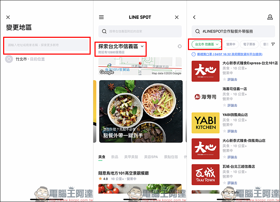The image size is (280, 202).
Task: Open 瓦城-台北三越信義店 title
Action: click(239, 166)
